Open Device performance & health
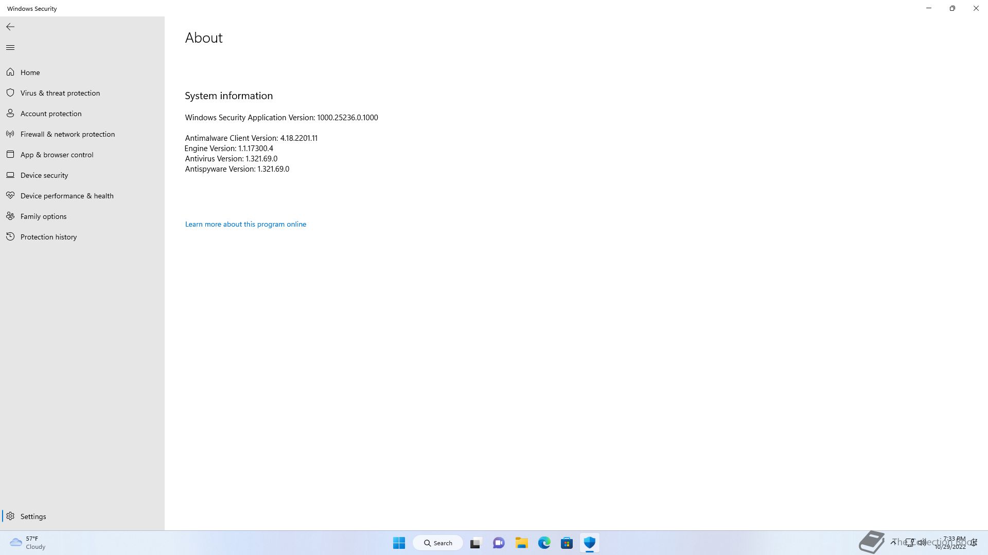This screenshot has height=555, width=988. click(x=82, y=196)
